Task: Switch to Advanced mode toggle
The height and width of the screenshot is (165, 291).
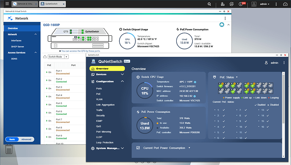Action: point(26,139)
